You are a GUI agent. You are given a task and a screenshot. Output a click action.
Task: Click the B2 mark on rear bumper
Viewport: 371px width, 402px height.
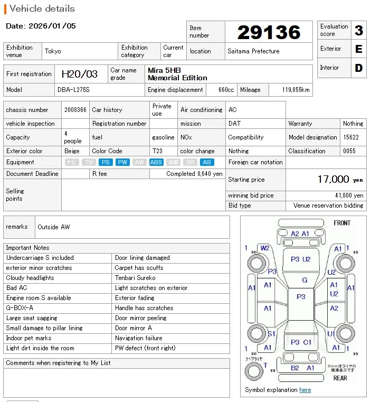click(x=295, y=368)
